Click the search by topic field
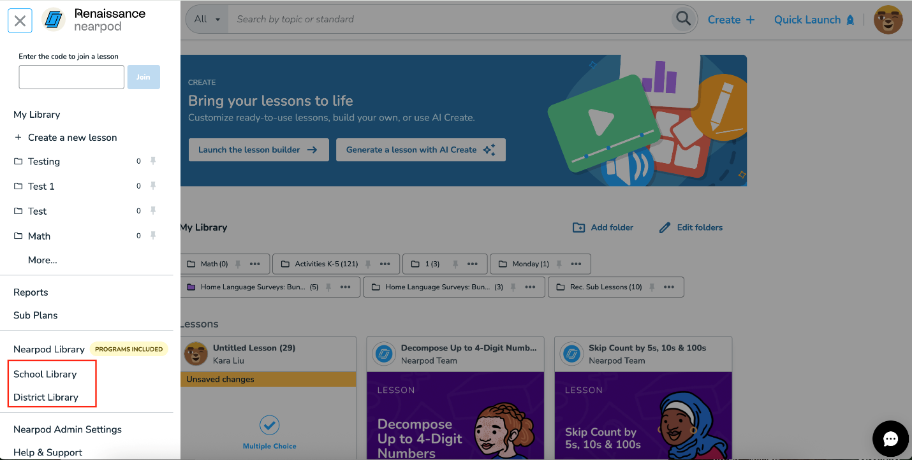This screenshot has width=912, height=460. click(x=450, y=19)
